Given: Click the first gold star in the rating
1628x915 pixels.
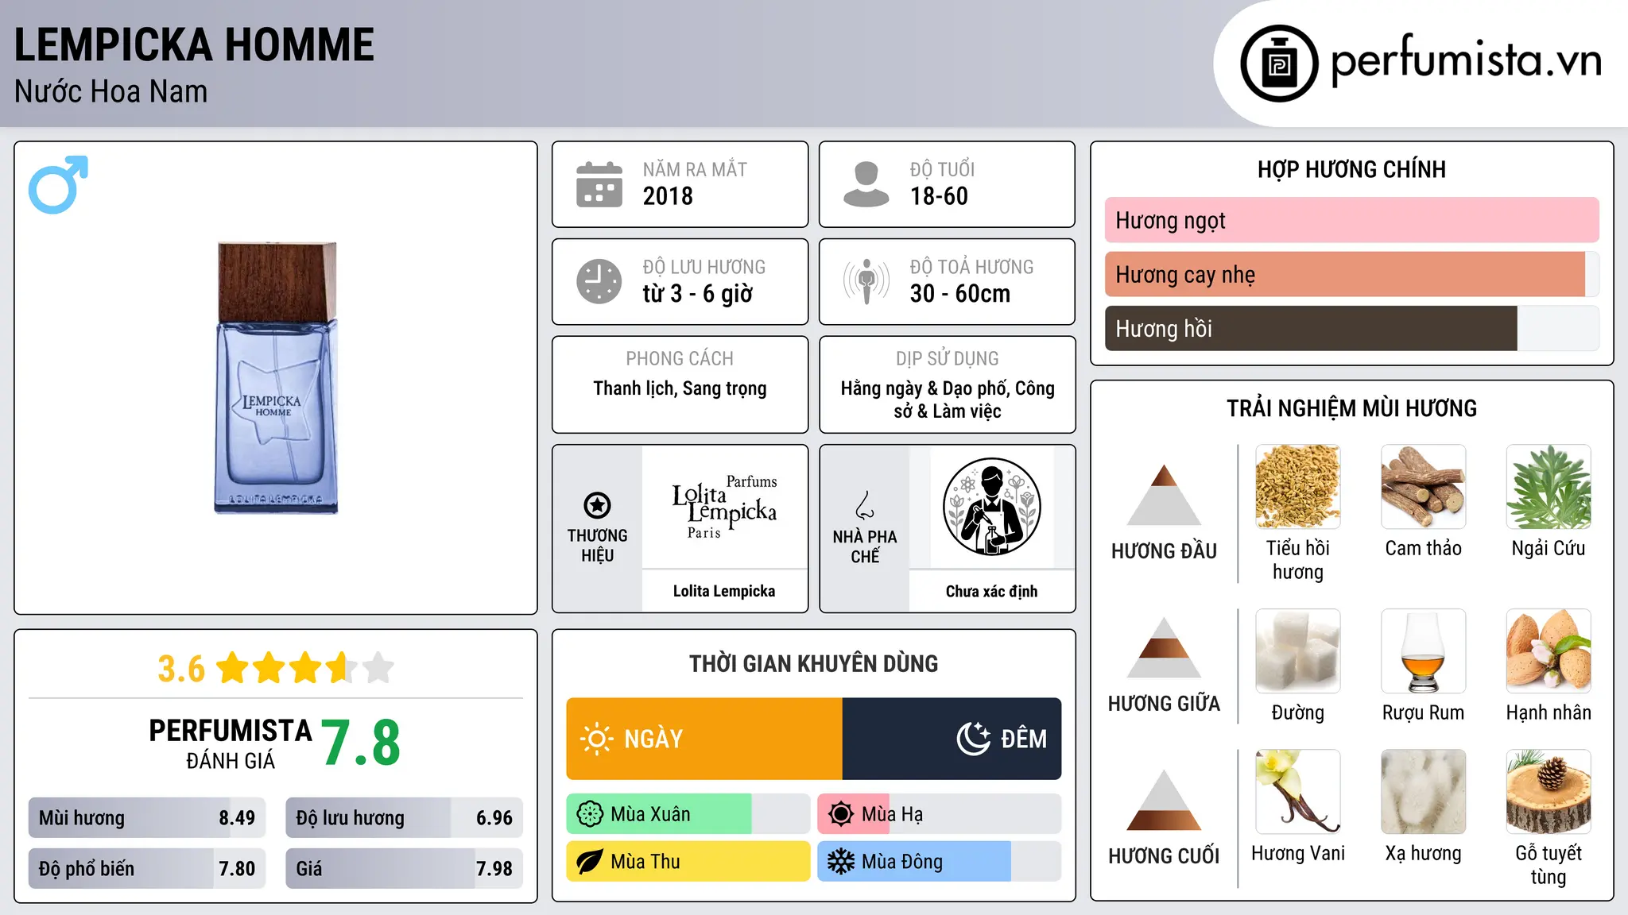Looking at the screenshot, I should (233, 668).
